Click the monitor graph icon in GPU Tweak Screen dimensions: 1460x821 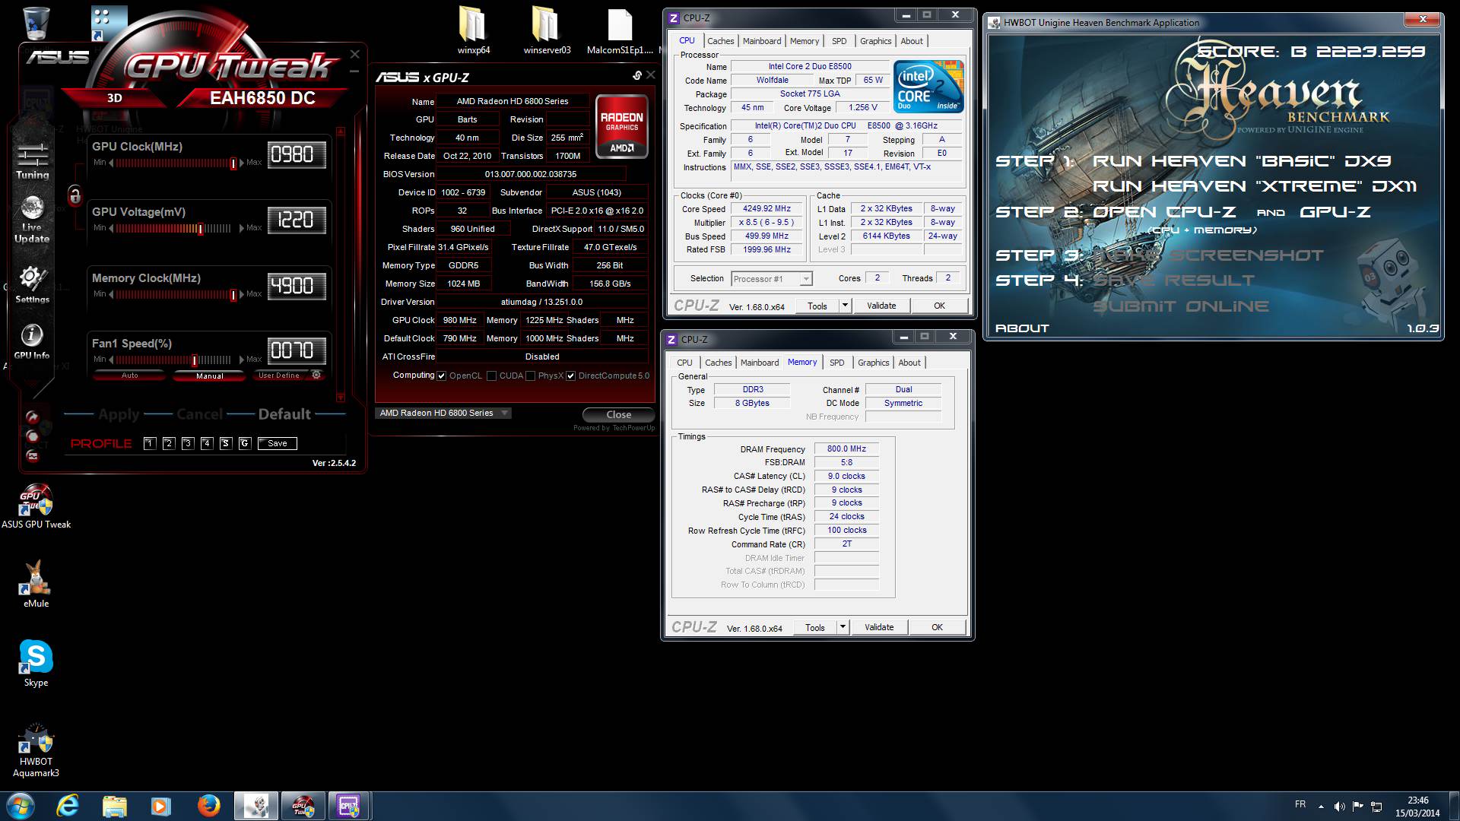(32, 455)
